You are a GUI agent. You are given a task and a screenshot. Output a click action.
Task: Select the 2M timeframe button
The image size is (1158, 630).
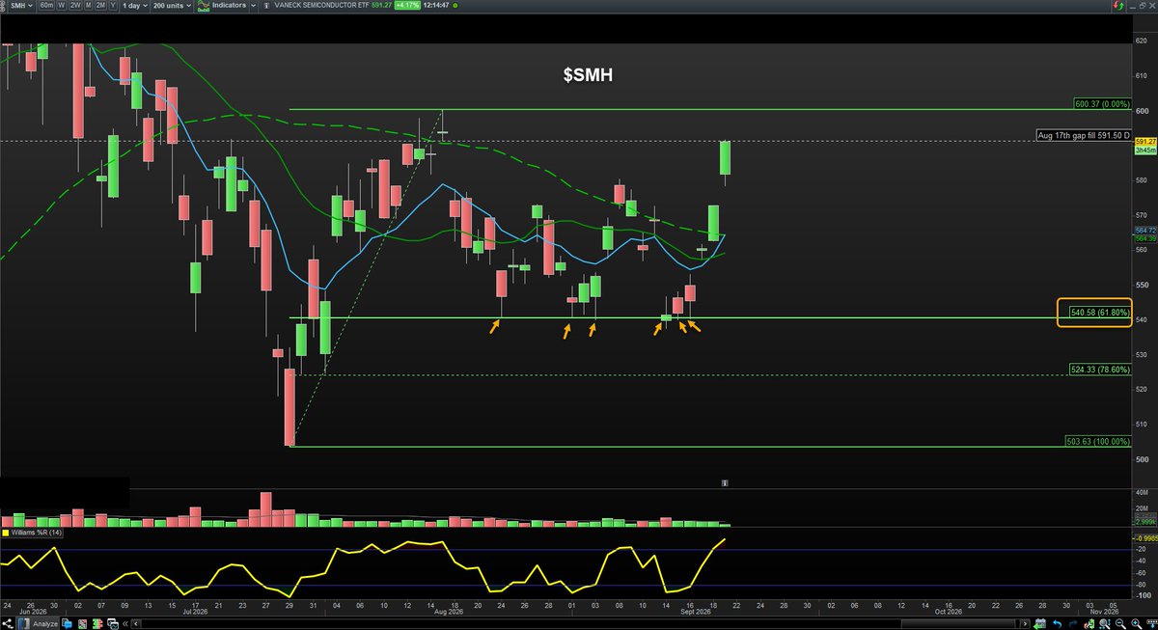(x=100, y=6)
